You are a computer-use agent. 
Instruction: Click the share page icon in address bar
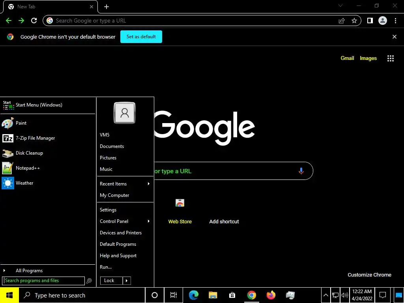pos(342,21)
